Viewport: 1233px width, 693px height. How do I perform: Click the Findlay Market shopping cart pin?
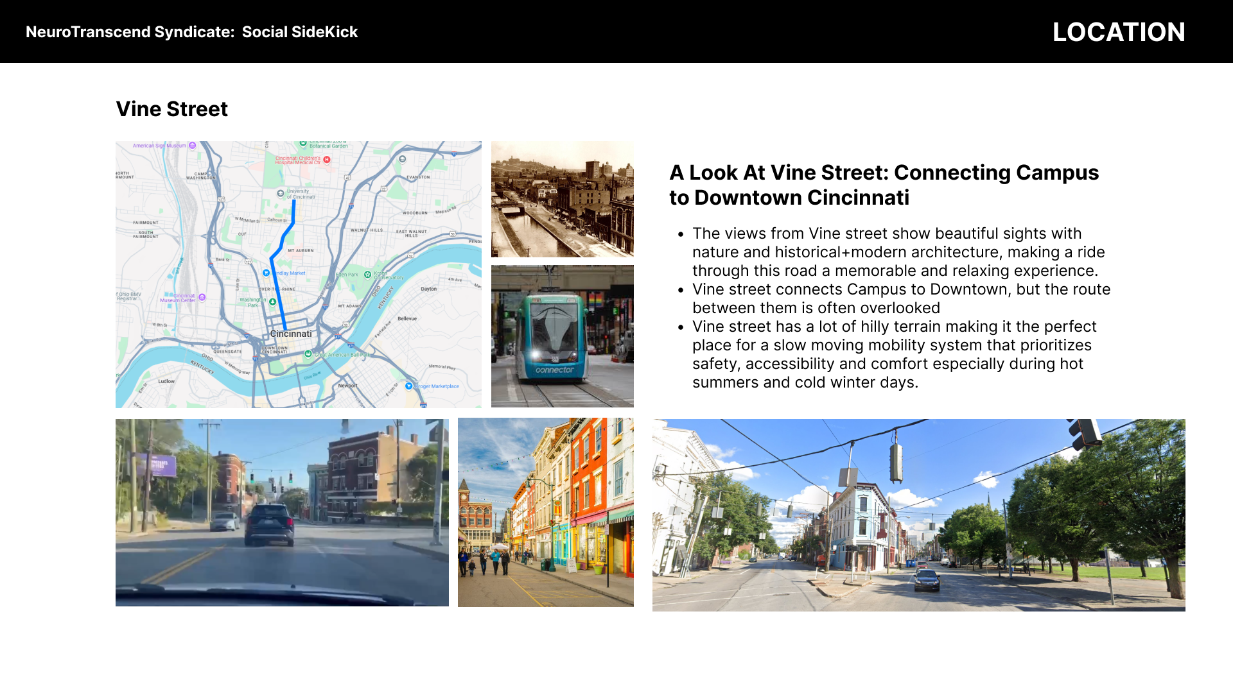click(x=267, y=273)
